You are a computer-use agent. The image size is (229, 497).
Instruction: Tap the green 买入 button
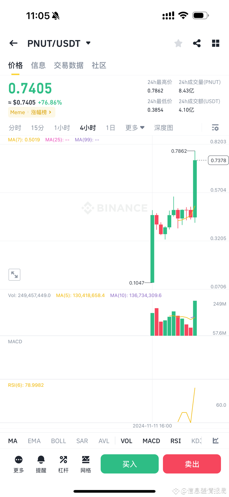(130, 464)
